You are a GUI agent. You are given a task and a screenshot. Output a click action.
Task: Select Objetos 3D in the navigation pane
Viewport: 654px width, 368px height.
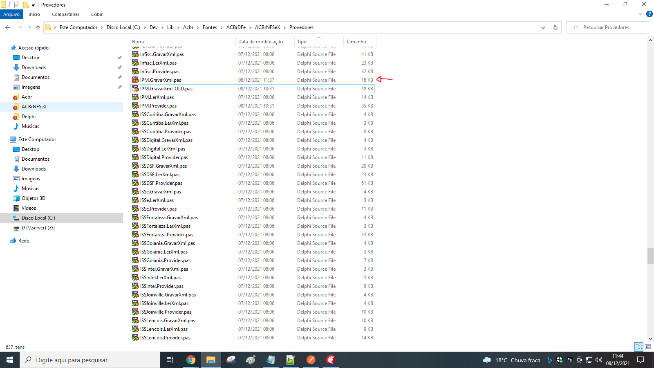(33, 198)
